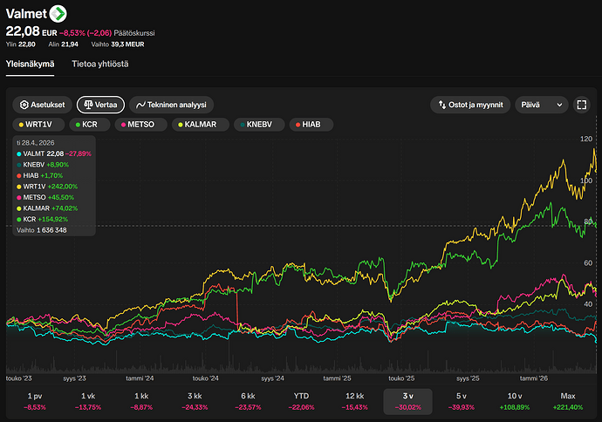Select the 3 kk time range
This screenshot has height=422, width=602.
(195, 401)
